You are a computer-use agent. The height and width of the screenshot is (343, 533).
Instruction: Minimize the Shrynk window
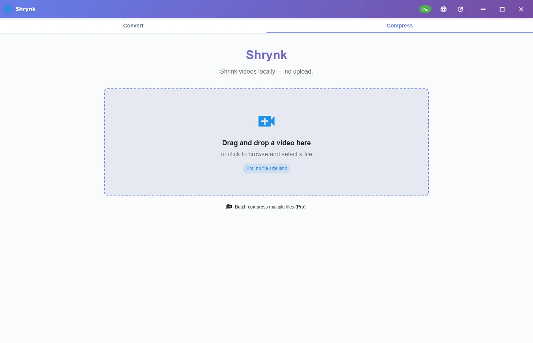pos(483,9)
